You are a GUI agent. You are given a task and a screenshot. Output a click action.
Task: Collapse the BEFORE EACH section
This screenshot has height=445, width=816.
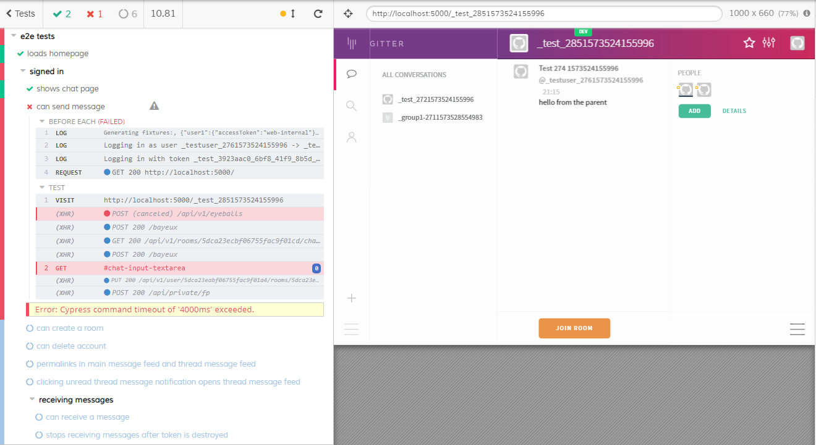pos(43,122)
